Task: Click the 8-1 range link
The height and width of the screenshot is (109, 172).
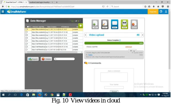Action: pyautogui.click(x=73, y=21)
